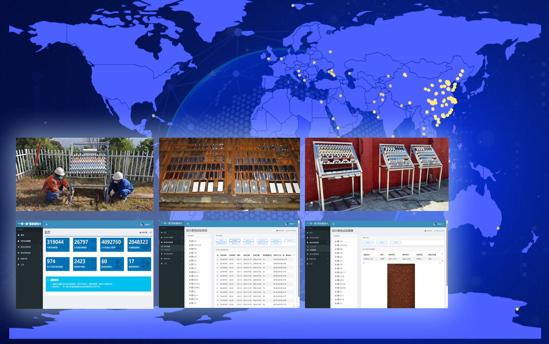The image size is (549, 344).
Task: Click table row 12 with Zn-2-3
Action: point(255,305)
